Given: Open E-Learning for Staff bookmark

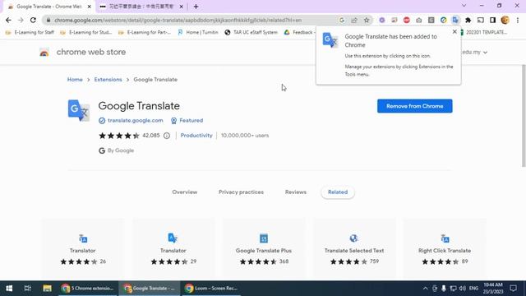Looking at the screenshot, I should 30,32.
